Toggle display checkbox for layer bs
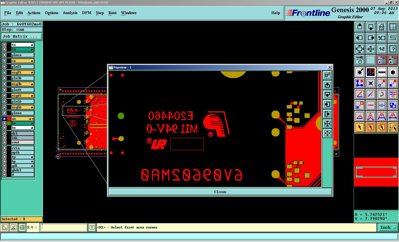The image size is (399, 242). pos(4,123)
